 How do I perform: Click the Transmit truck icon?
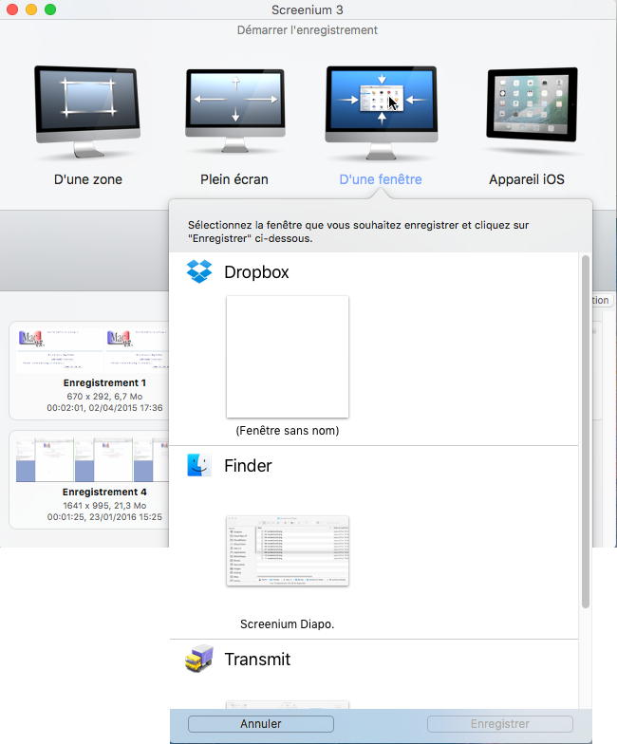pyautogui.click(x=199, y=659)
